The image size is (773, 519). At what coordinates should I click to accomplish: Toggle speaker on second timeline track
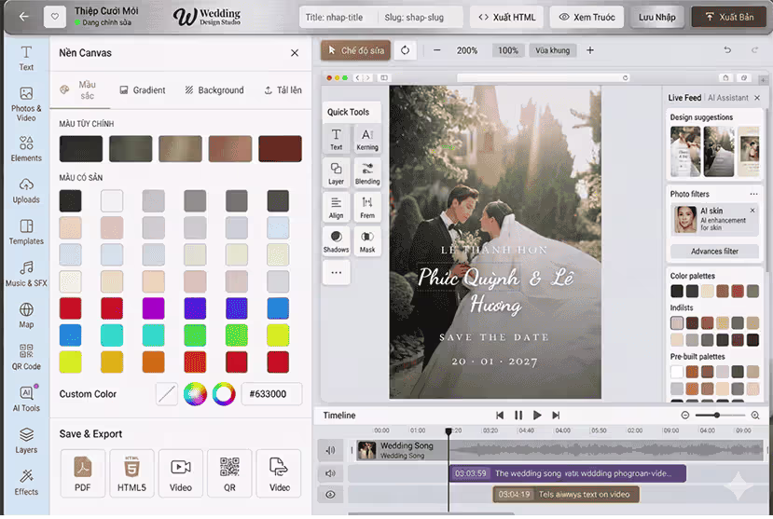pos(330,473)
